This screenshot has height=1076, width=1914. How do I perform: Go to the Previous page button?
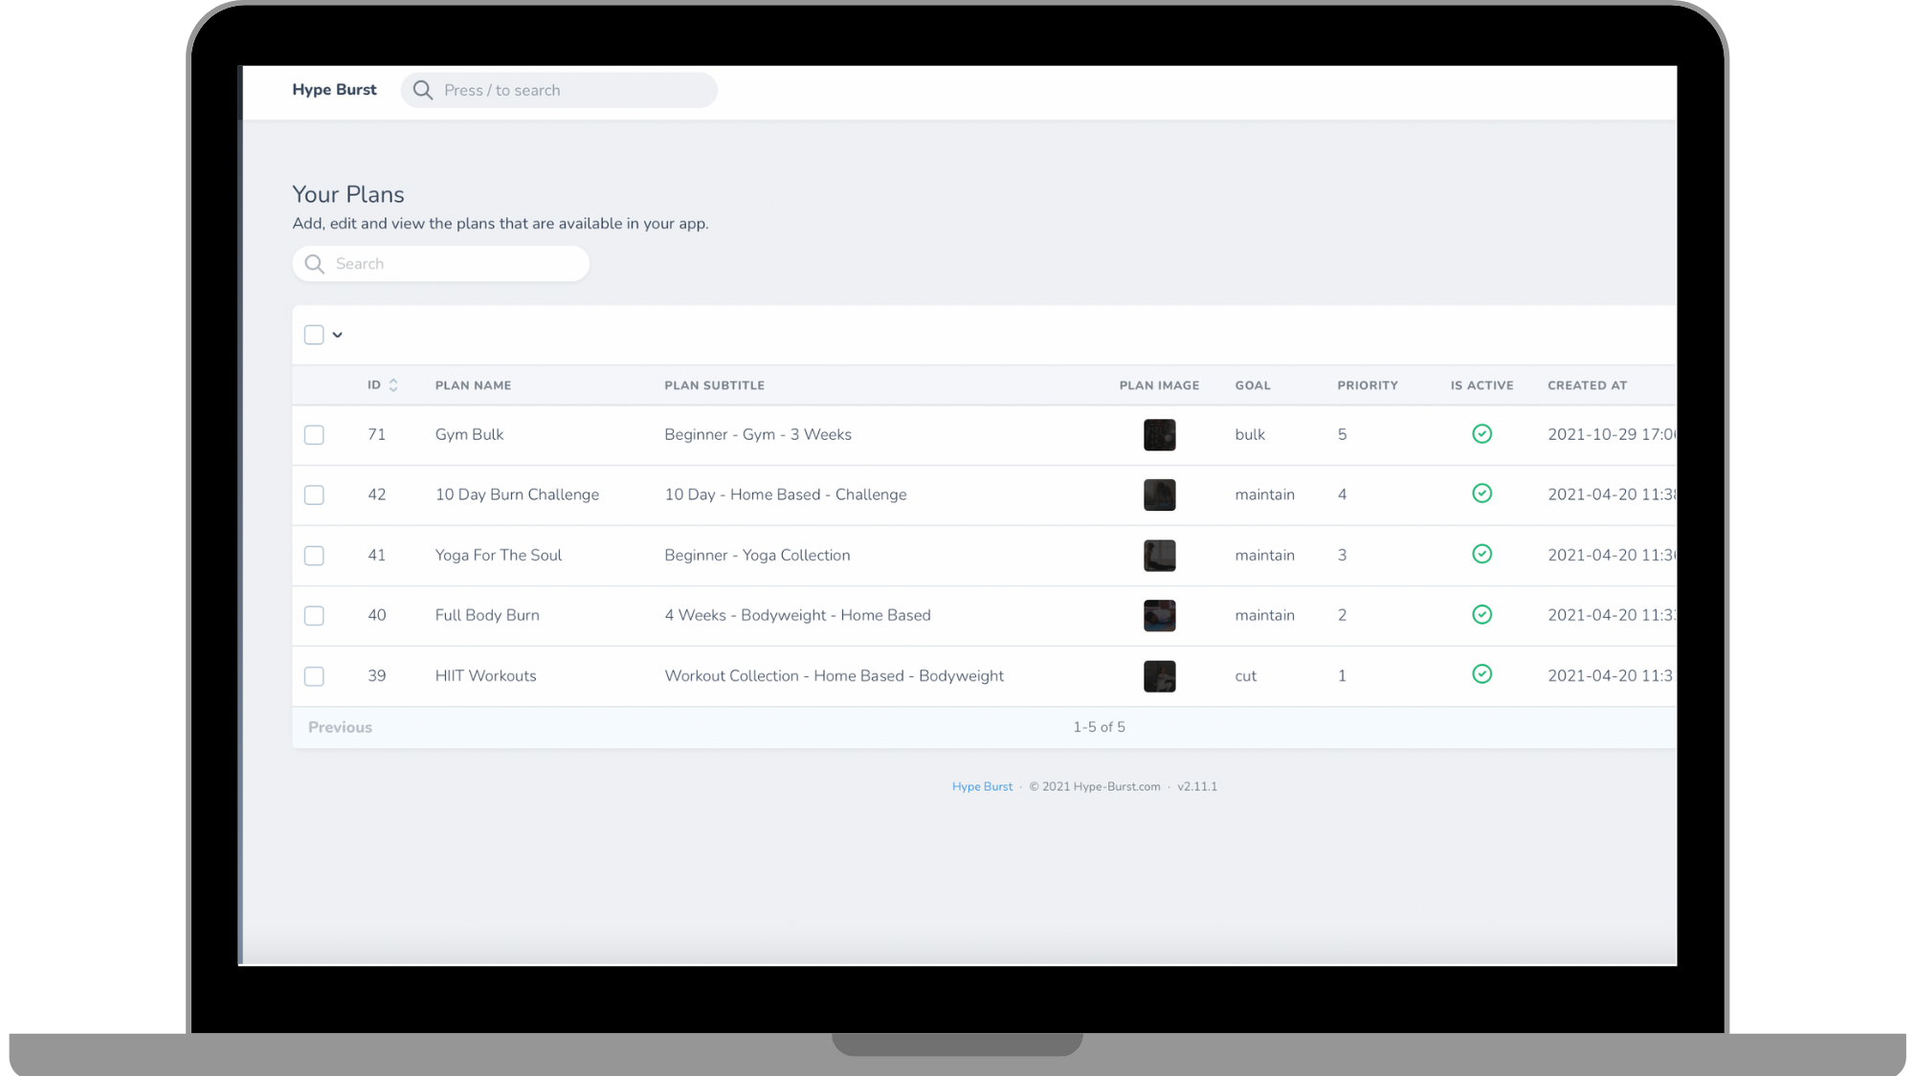[x=340, y=728]
